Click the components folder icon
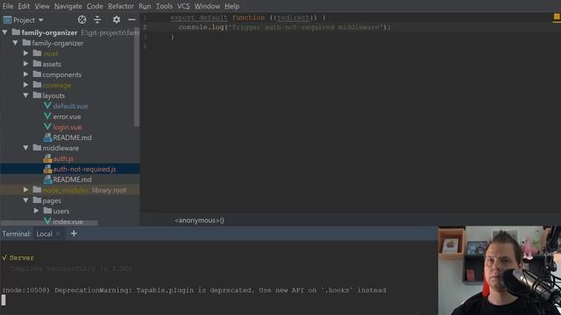Screen dimensions: 561x315 tap(37, 74)
